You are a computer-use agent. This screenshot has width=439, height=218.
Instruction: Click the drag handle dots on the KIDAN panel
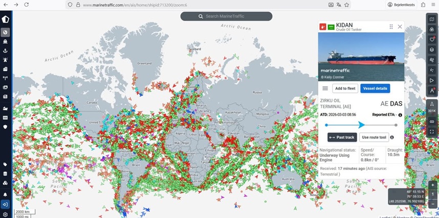pyautogui.click(x=391, y=27)
